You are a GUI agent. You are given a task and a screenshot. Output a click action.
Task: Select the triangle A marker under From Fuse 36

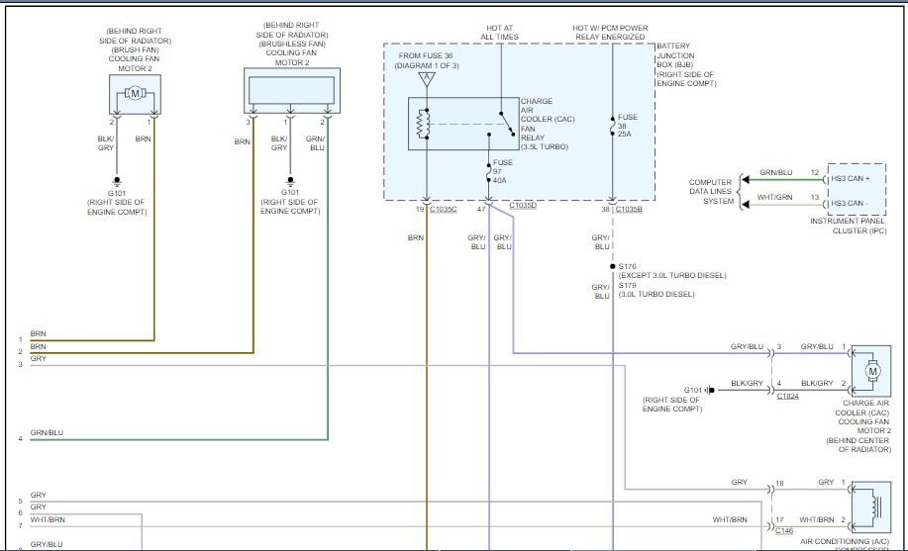[x=426, y=78]
